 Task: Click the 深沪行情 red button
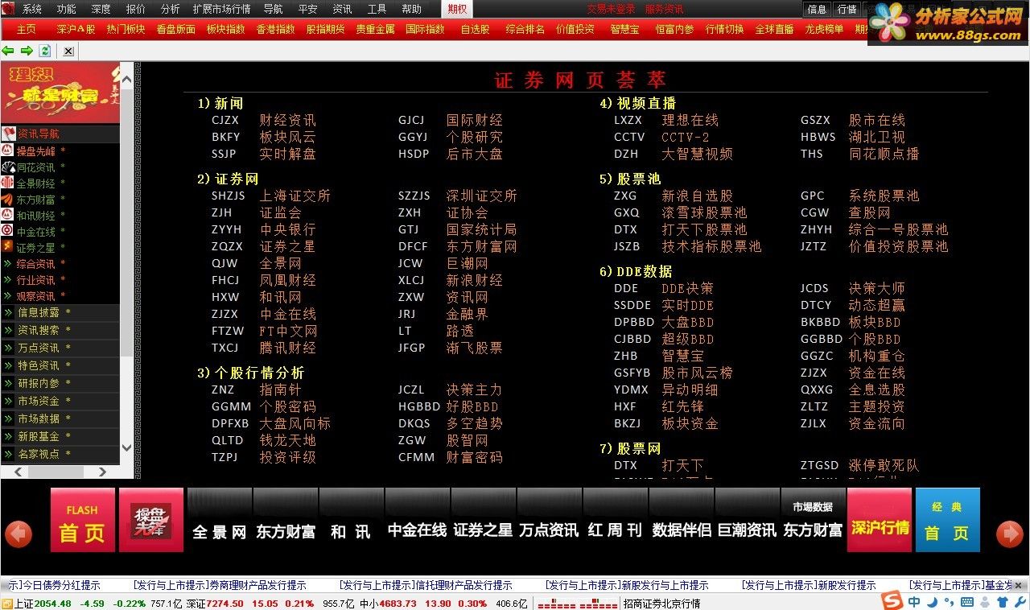[x=880, y=520]
